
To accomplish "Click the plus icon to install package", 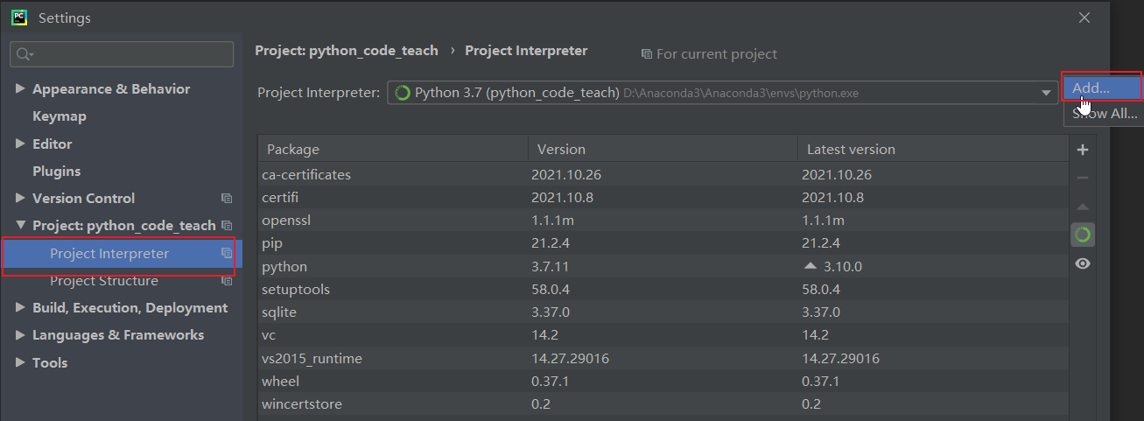I will (x=1083, y=150).
